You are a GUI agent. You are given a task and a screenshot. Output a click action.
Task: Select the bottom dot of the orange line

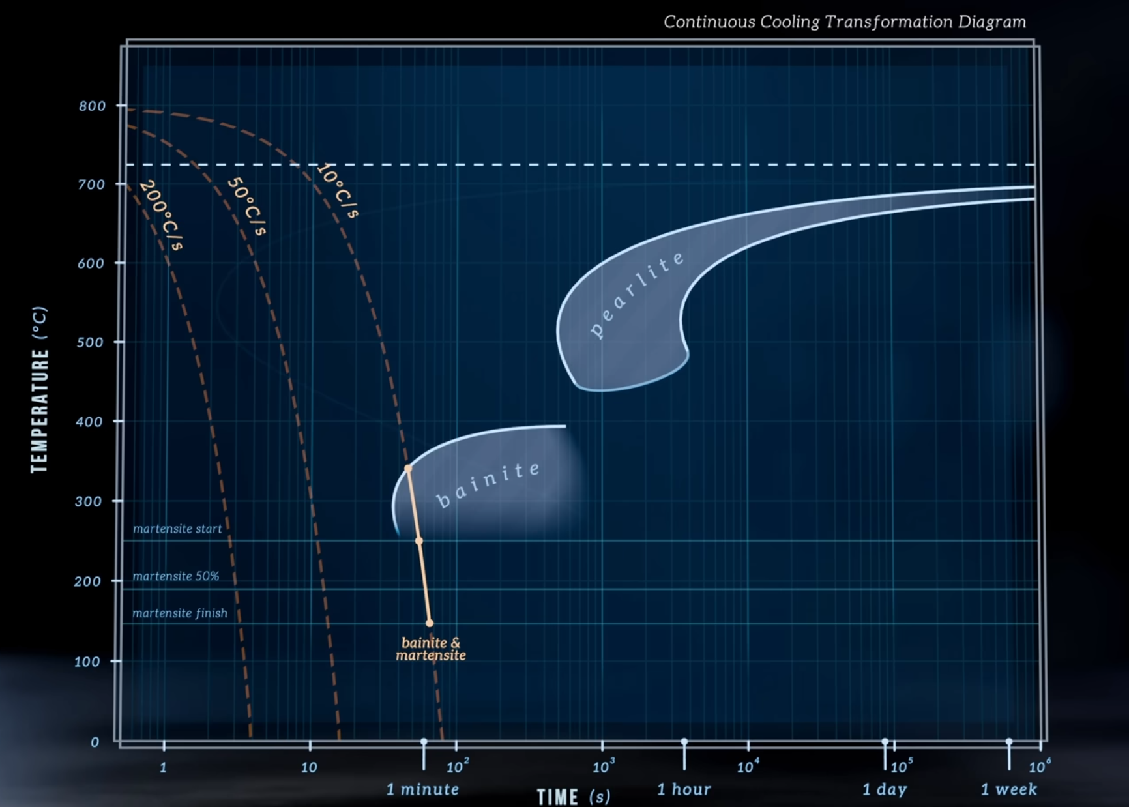(x=430, y=623)
